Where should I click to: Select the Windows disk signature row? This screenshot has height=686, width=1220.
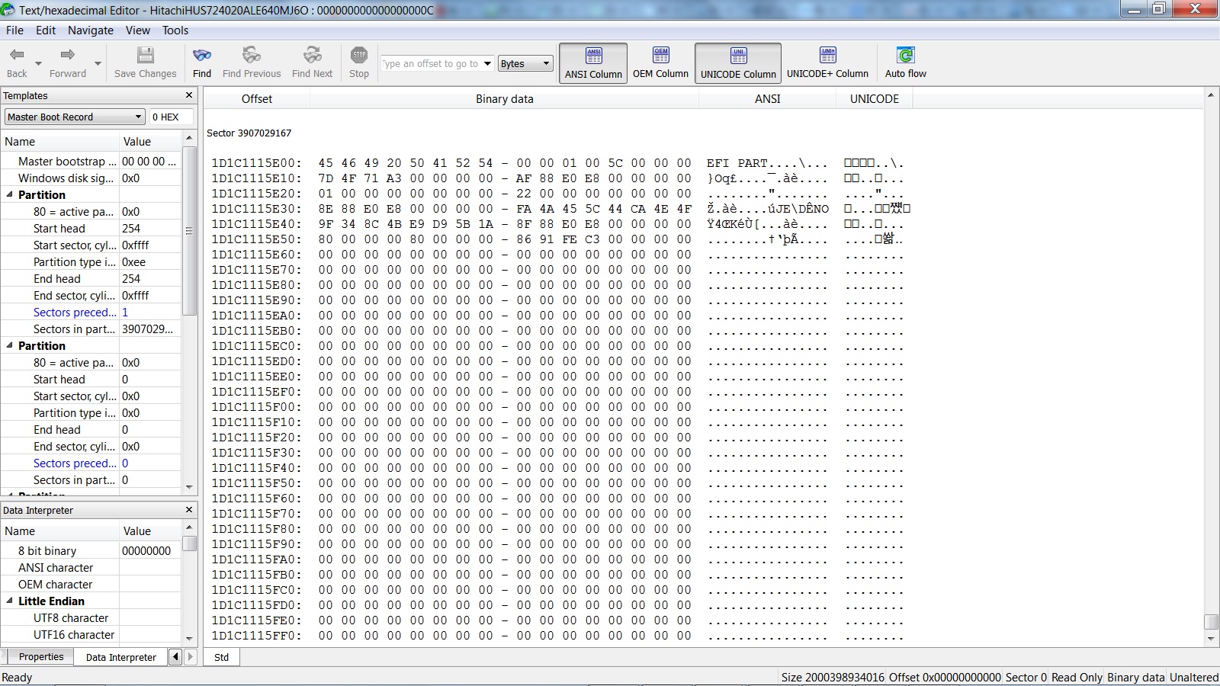[x=91, y=178]
